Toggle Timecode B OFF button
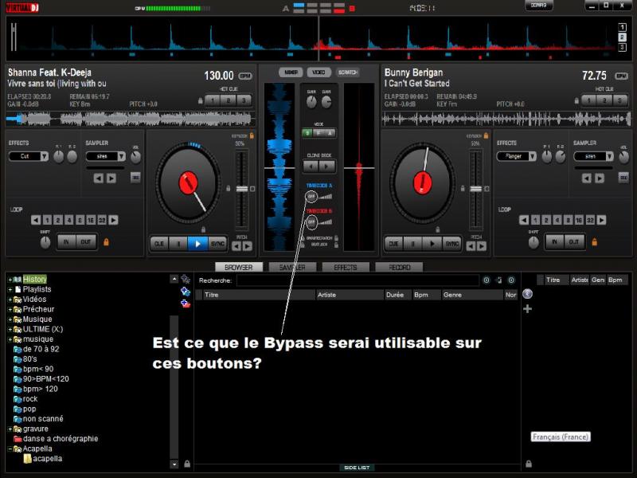 click(311, 221)
